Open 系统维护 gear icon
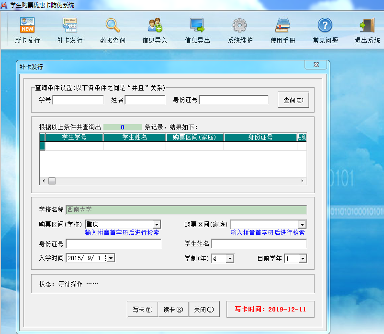This screenshot has height=334, width=384. (240, 25)
